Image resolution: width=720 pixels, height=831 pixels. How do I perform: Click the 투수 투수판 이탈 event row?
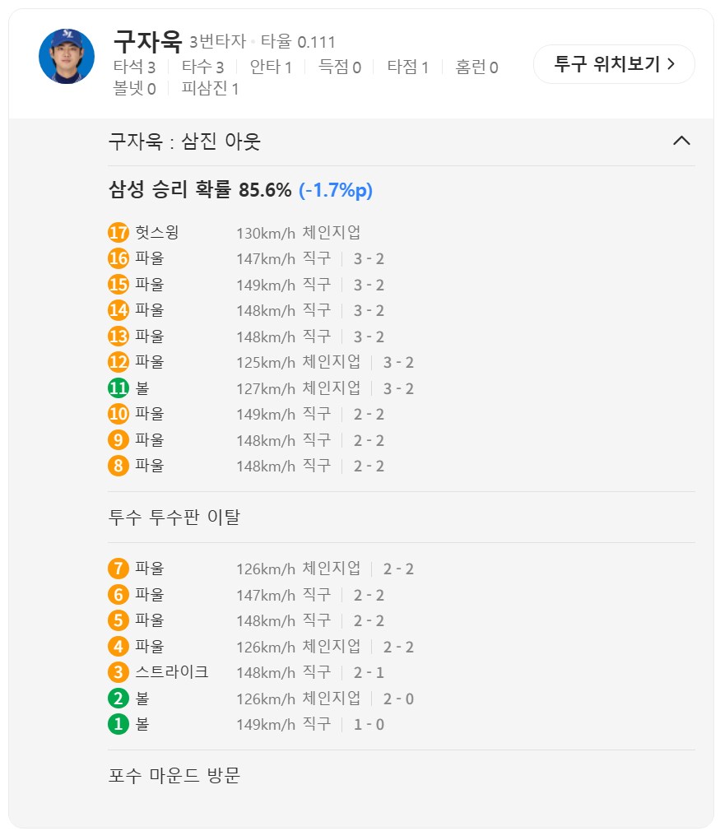tap(174, 518)
